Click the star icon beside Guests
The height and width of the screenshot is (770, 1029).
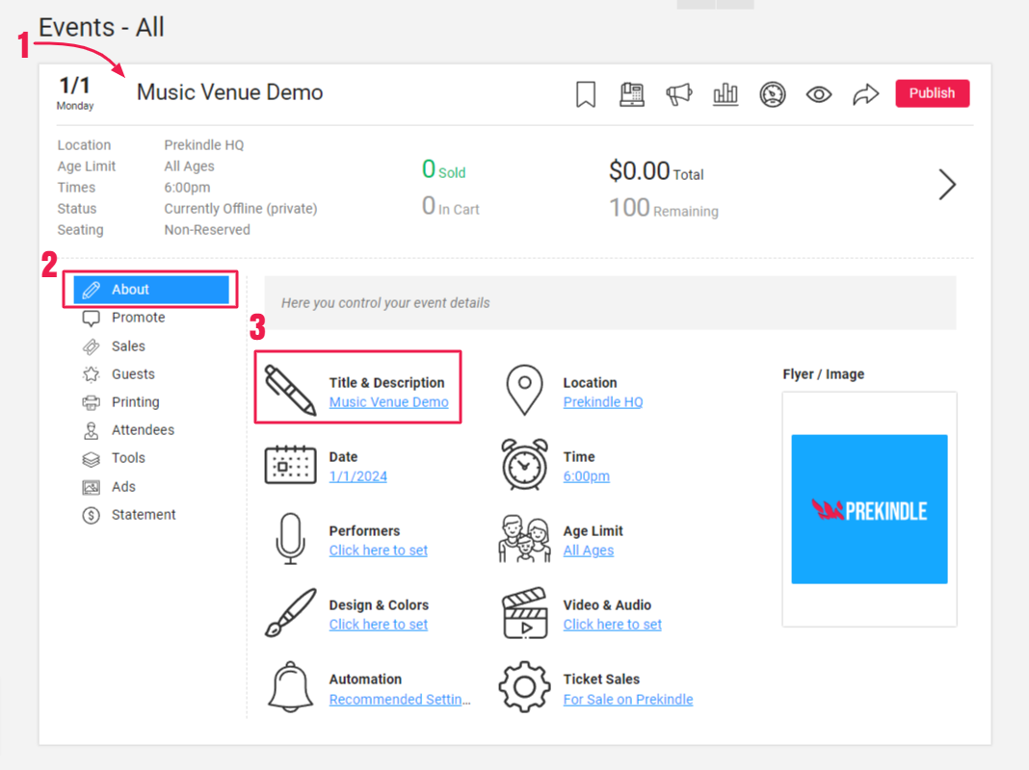click(x=92, y=374)
